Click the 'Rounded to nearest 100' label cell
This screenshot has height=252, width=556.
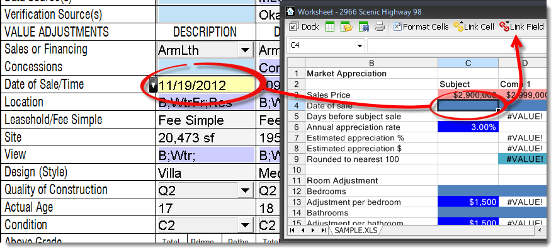[x=372, y=159]
